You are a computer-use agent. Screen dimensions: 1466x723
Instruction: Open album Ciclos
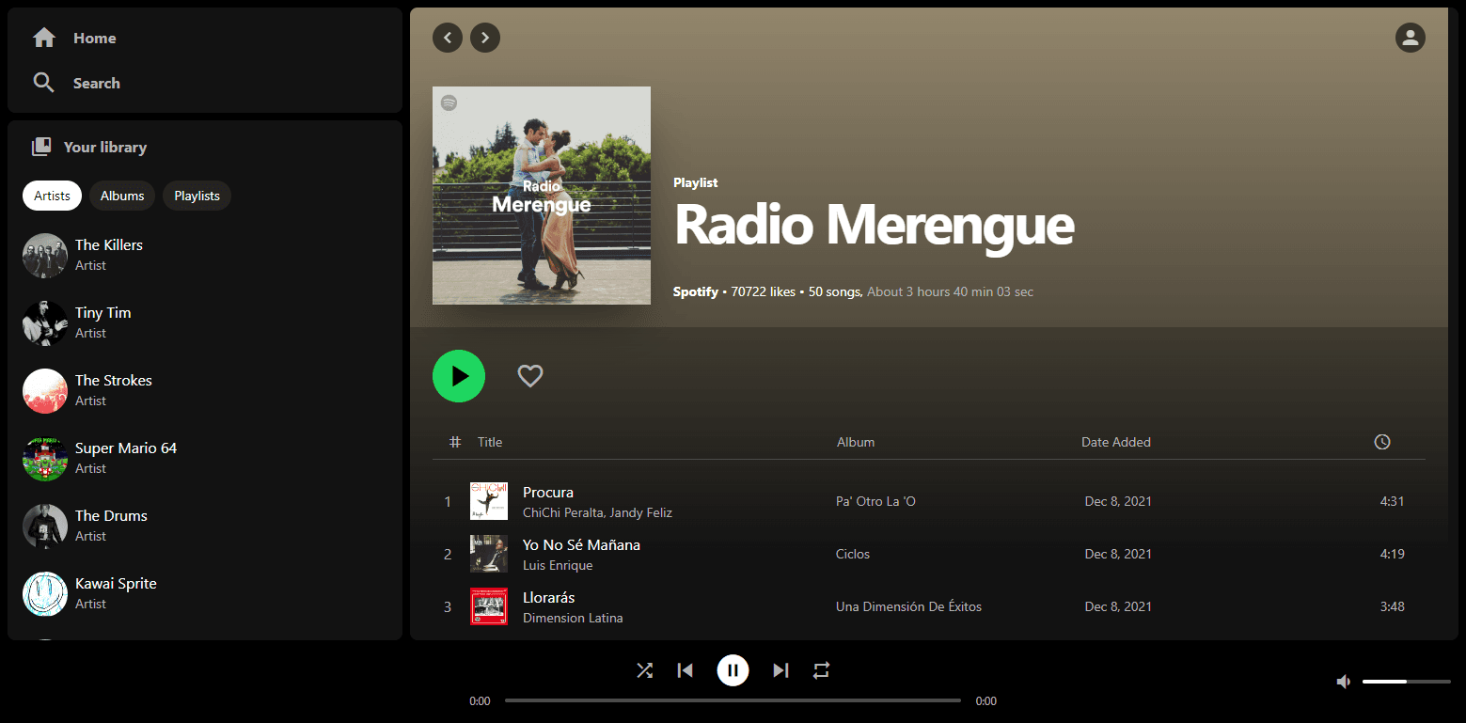[853, 554]
